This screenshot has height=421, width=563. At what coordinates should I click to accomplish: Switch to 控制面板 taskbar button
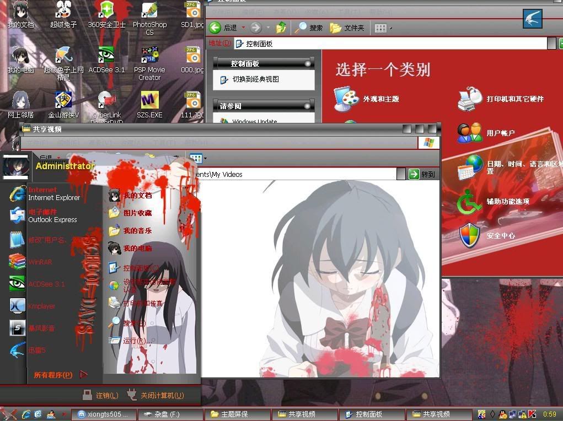click(372, 414)
